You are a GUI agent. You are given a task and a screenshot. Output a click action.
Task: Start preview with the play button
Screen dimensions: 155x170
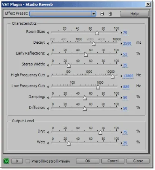click(x=17, y=161)
